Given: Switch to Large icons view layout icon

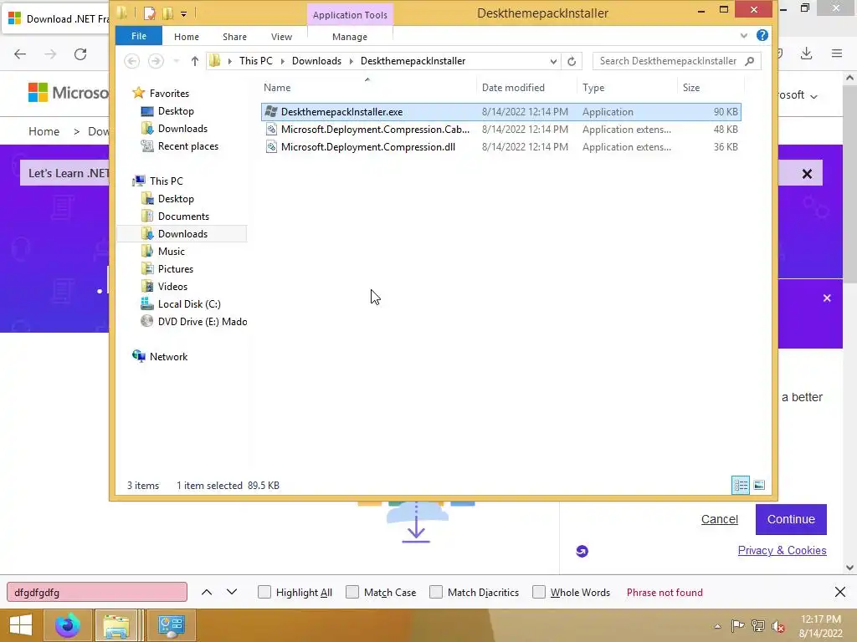Looking at the screenshot, I should pyautogui.click(x=759, y=485).
